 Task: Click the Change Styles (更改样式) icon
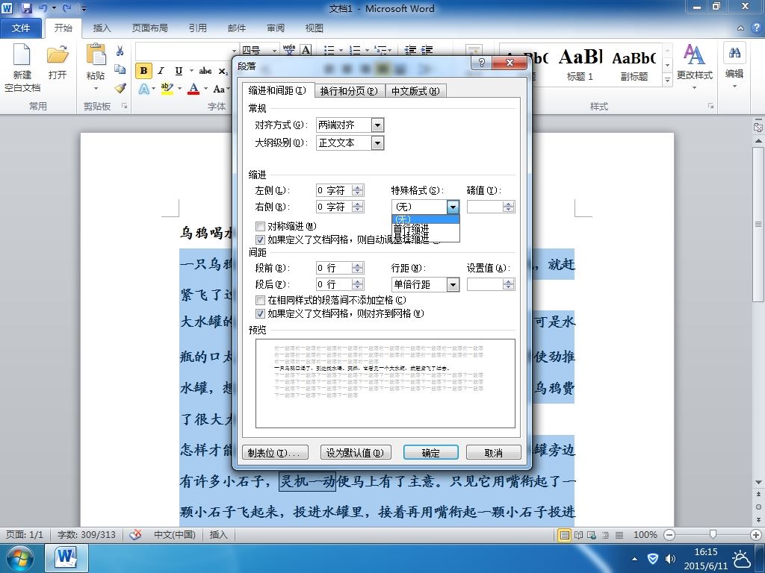click(x=694, y=54)
